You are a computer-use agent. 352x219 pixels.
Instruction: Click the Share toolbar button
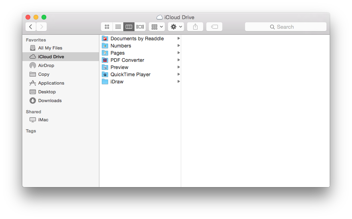pos(195,27)
